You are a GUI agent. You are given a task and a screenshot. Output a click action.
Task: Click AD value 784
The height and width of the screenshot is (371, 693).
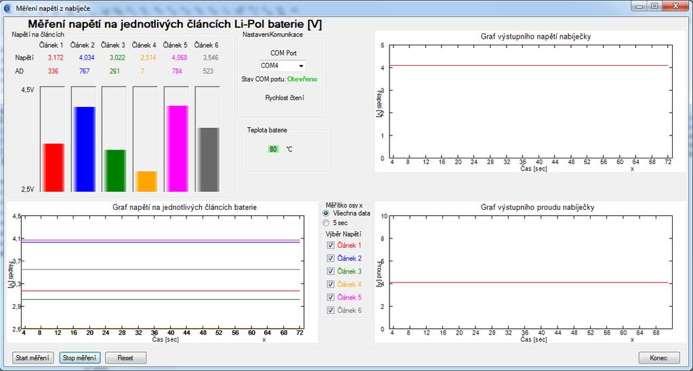[177, 71]
